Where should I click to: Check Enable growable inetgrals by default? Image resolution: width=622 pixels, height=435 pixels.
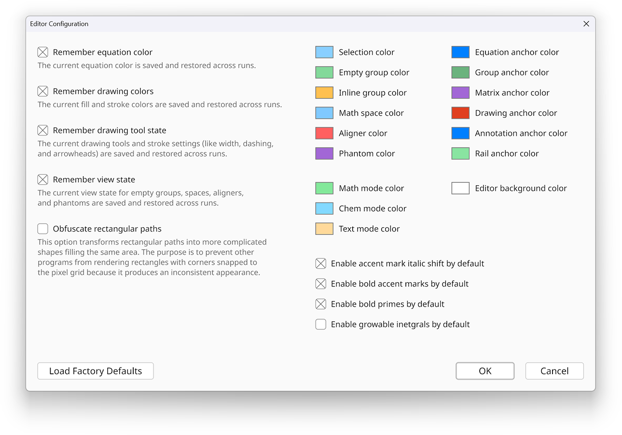coord(320,324)
